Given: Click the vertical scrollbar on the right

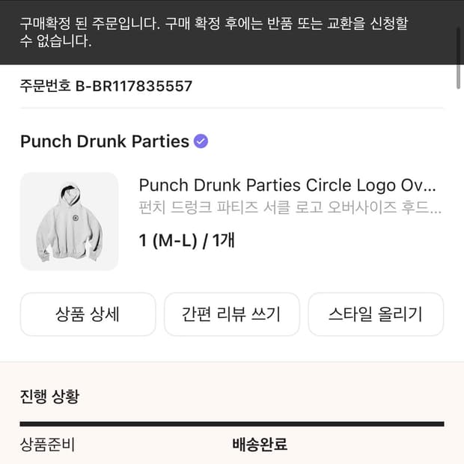Looking at the screenshot, I should coord(459,78).
